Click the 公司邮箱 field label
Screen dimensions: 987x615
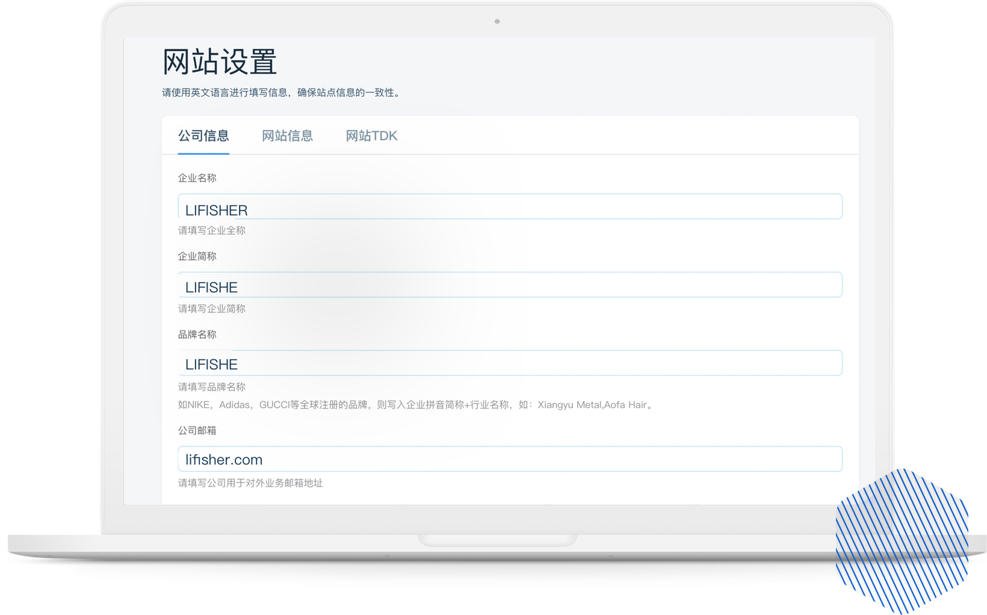coord(197,431)
